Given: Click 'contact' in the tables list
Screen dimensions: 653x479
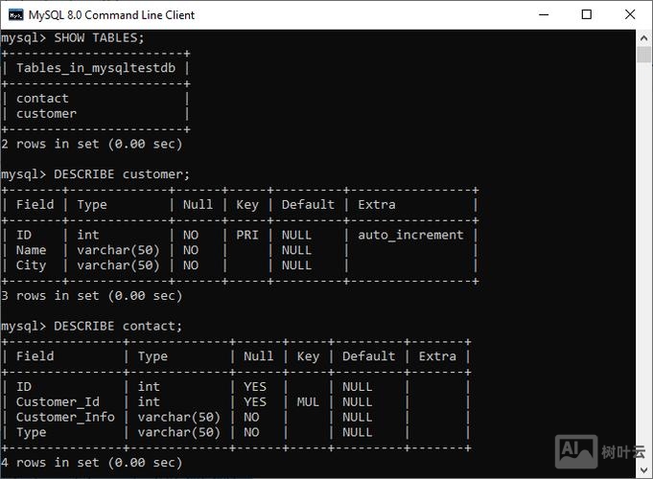Looking at the screenshot, I should [x=42, y=99].
